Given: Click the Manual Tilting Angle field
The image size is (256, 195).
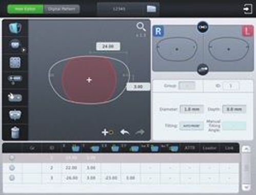Looking at the screenshot, I should pyautogui.click(x=234, y=126).
